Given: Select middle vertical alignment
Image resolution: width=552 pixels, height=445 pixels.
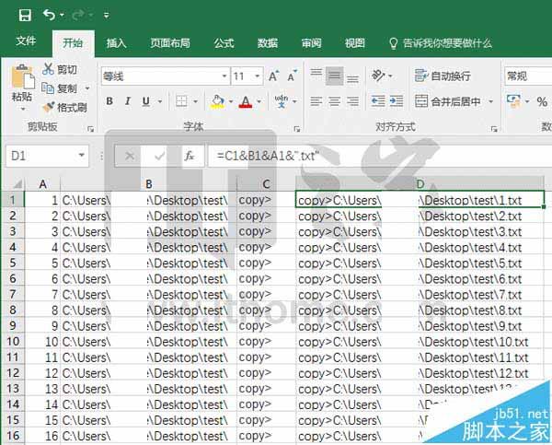Looking at the screenshot, I should (x=334, y=76).
